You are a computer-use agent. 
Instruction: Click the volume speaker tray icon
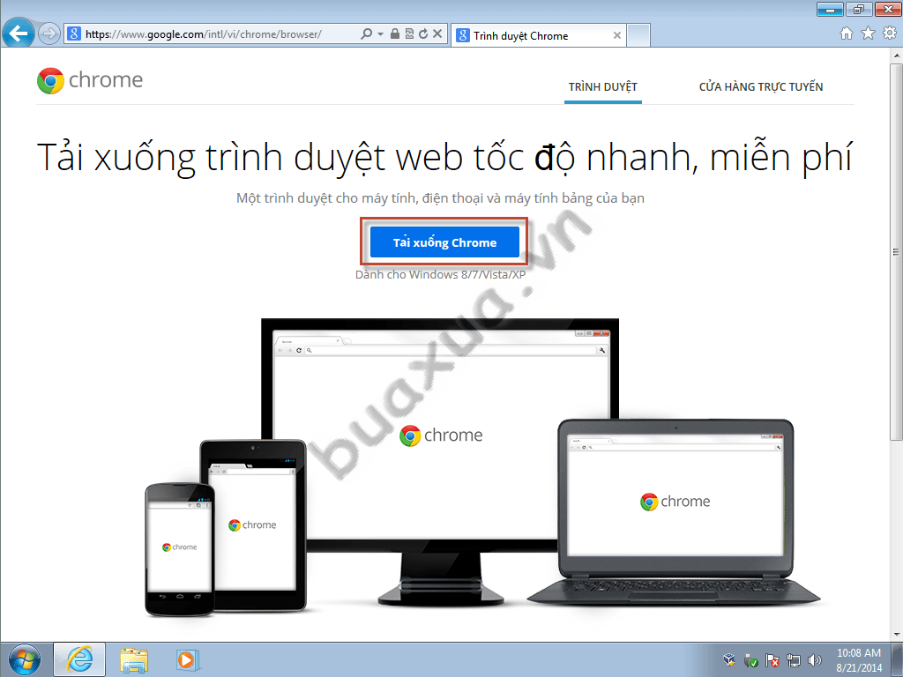814,660
